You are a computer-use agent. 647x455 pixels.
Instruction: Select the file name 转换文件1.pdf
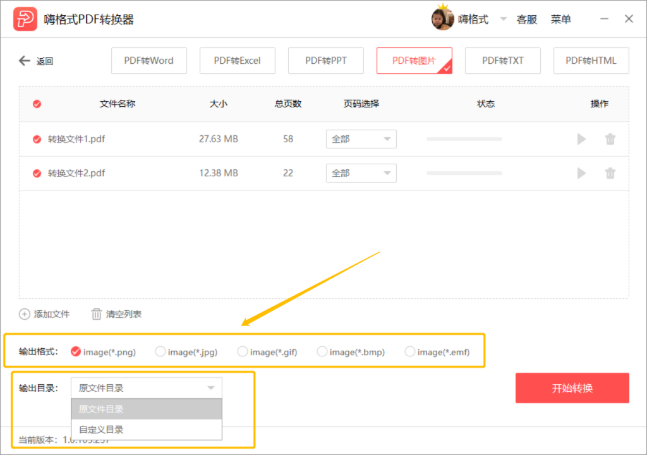pyautogui.click(x=76, y=139)
